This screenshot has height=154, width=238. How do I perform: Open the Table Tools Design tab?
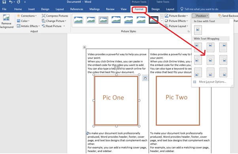point(156,9)
